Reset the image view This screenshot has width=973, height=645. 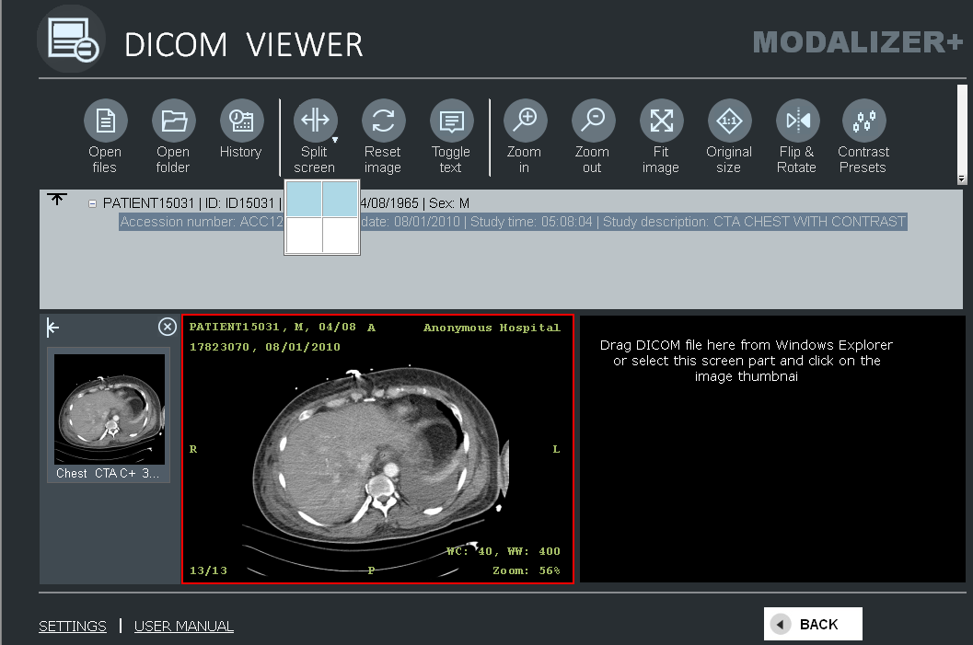tap(383, 121)
